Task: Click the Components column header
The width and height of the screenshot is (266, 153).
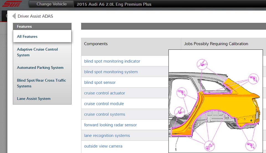Action: point(96,44)
